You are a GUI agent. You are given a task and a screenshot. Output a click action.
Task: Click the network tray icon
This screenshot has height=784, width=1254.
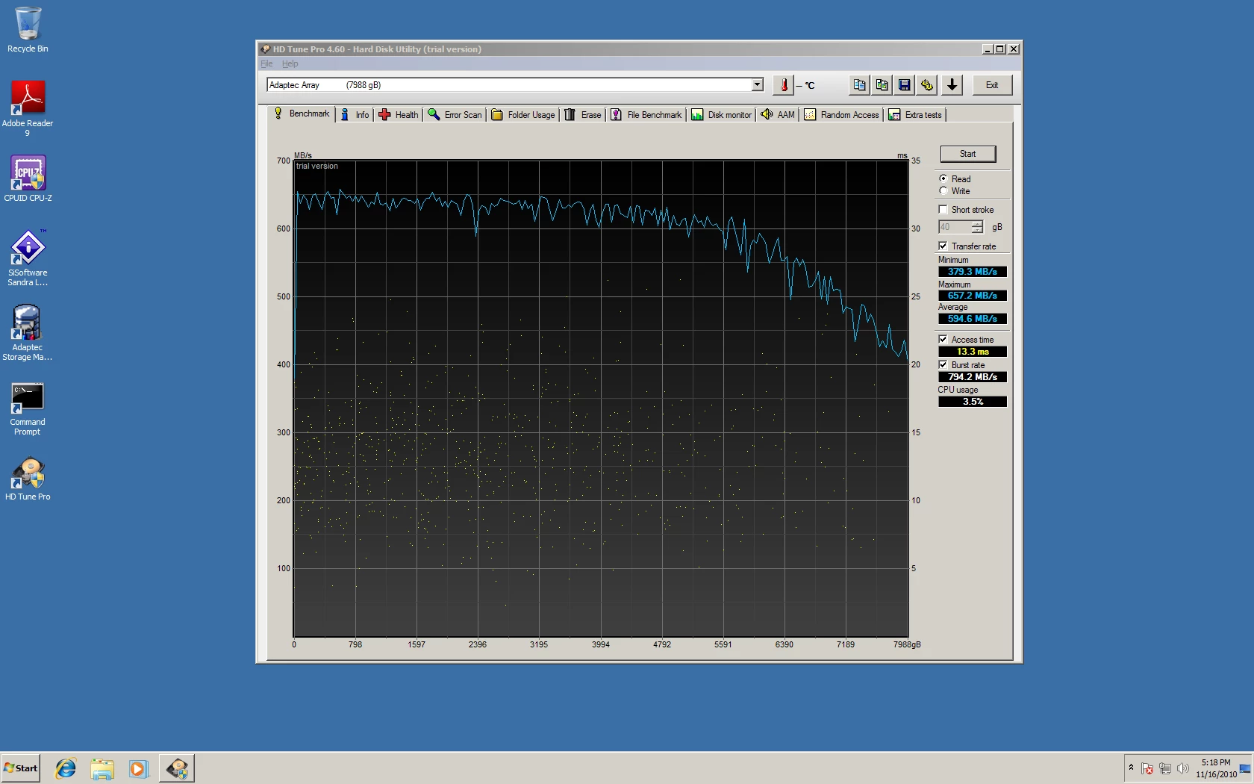[x=1165, y=768]
